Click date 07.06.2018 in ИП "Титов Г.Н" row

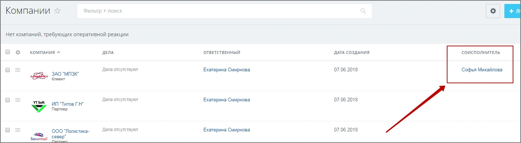tap(346, 100)
